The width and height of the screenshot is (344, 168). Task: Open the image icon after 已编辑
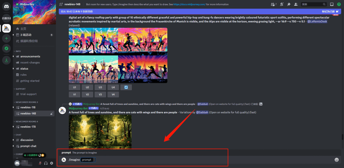261,104
